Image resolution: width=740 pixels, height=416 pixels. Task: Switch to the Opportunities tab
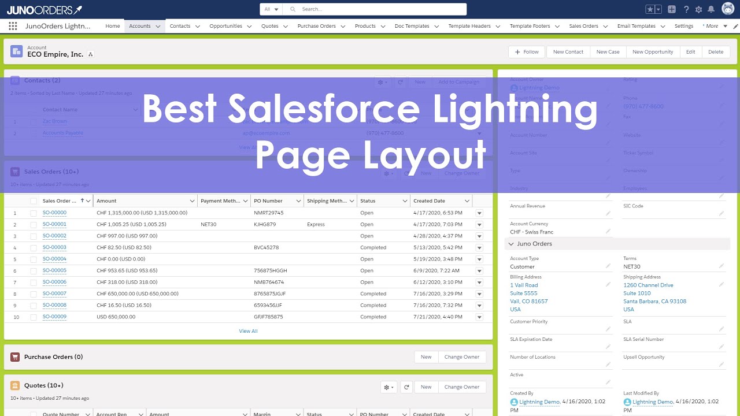225,26
